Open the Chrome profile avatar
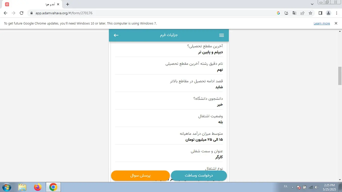This screenshot has width=342, height=192. (x=328, y=13)
